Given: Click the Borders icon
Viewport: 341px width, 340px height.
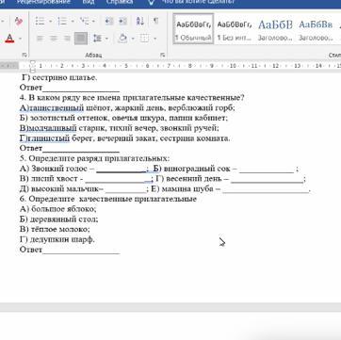Looking at the screenshot, I should coord(144,39).
